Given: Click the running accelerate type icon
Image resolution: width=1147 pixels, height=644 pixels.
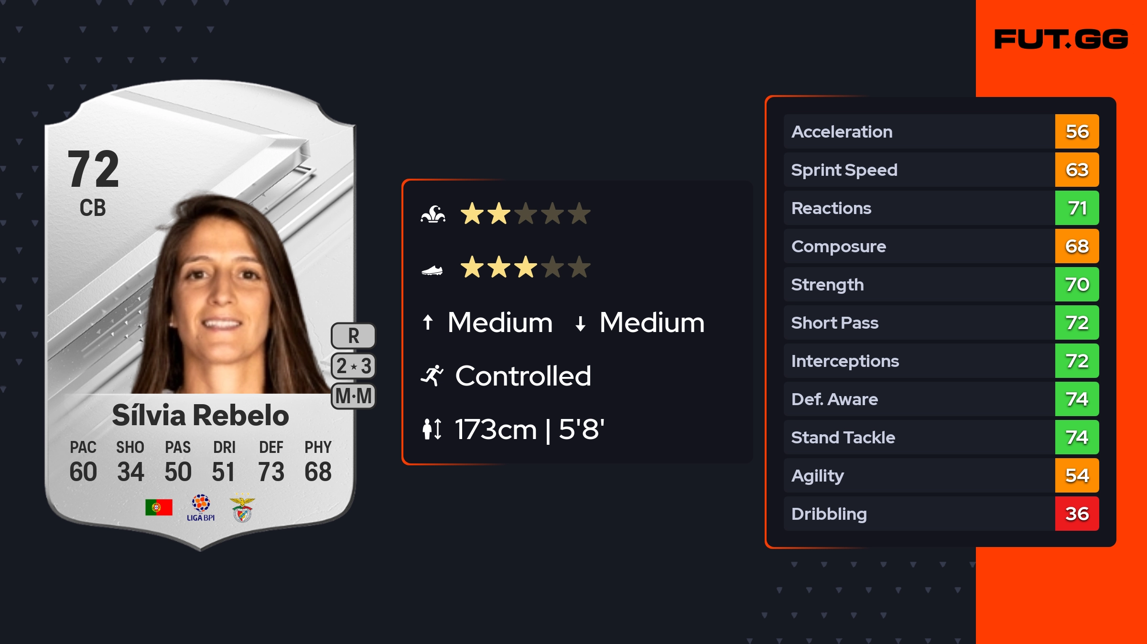Looking at the screenshot, I should pos(432,376).
